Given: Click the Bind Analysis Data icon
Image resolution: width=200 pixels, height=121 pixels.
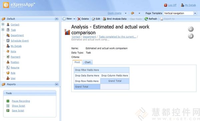Looking at the screenshot, I should (x=104, y=19).
